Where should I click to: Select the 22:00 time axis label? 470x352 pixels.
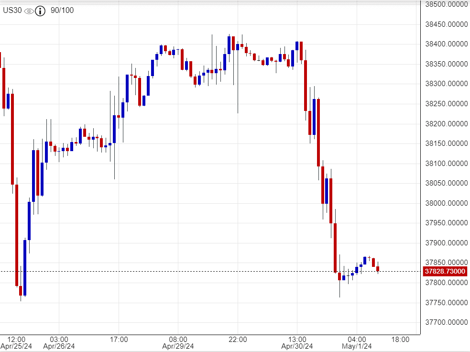click(238, 340)
